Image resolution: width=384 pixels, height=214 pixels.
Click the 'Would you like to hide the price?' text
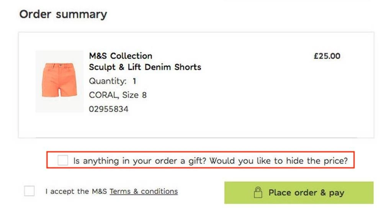pyautogui.click(x=278, y=161)
